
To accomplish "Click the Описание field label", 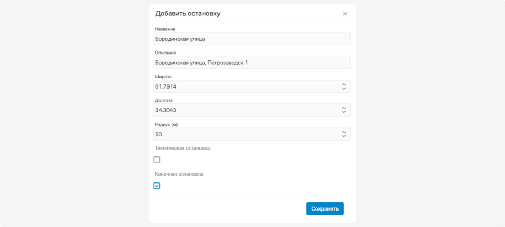I will 165,53.
